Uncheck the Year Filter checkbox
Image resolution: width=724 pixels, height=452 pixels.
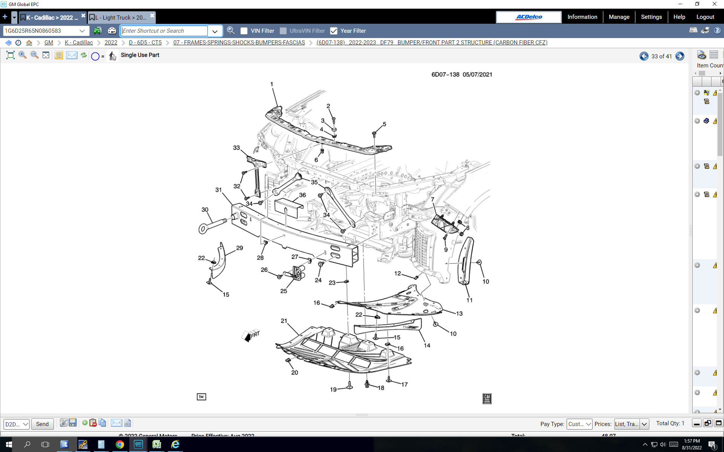(334, 31)
